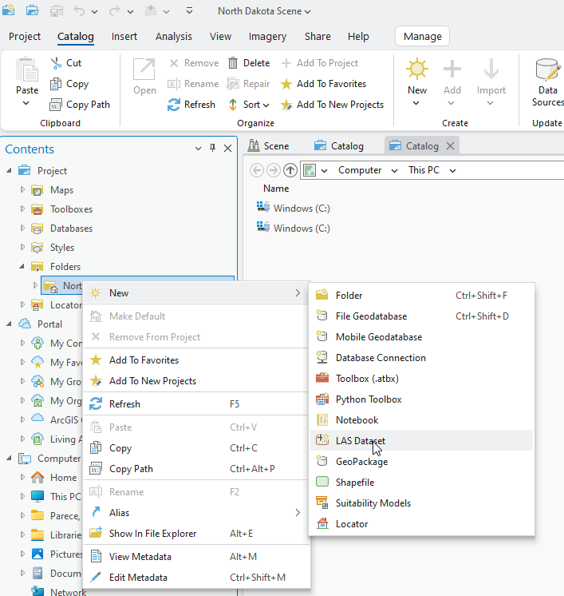This screenshot has width=564, height=596.
Task: Click the Add To Favorites star in ribbon
Action: pyautogui.click(x=286, y=84)
